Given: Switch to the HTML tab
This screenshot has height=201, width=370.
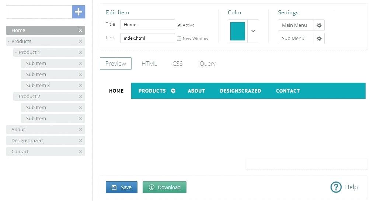Looking at the screenshot, I should point(149,64).
